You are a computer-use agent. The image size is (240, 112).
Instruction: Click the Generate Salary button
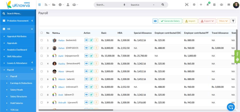170,21
